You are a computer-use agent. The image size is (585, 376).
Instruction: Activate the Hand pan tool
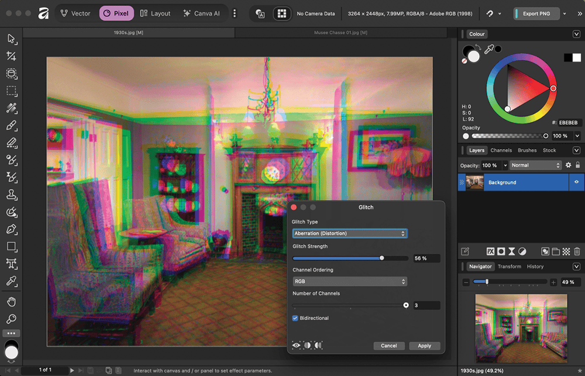[x=11, y=302]
